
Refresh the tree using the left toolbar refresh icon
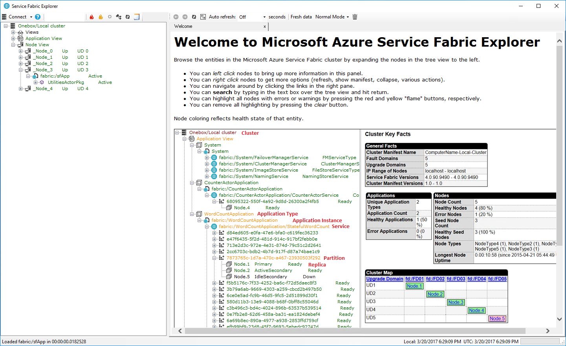click(128, 17)
